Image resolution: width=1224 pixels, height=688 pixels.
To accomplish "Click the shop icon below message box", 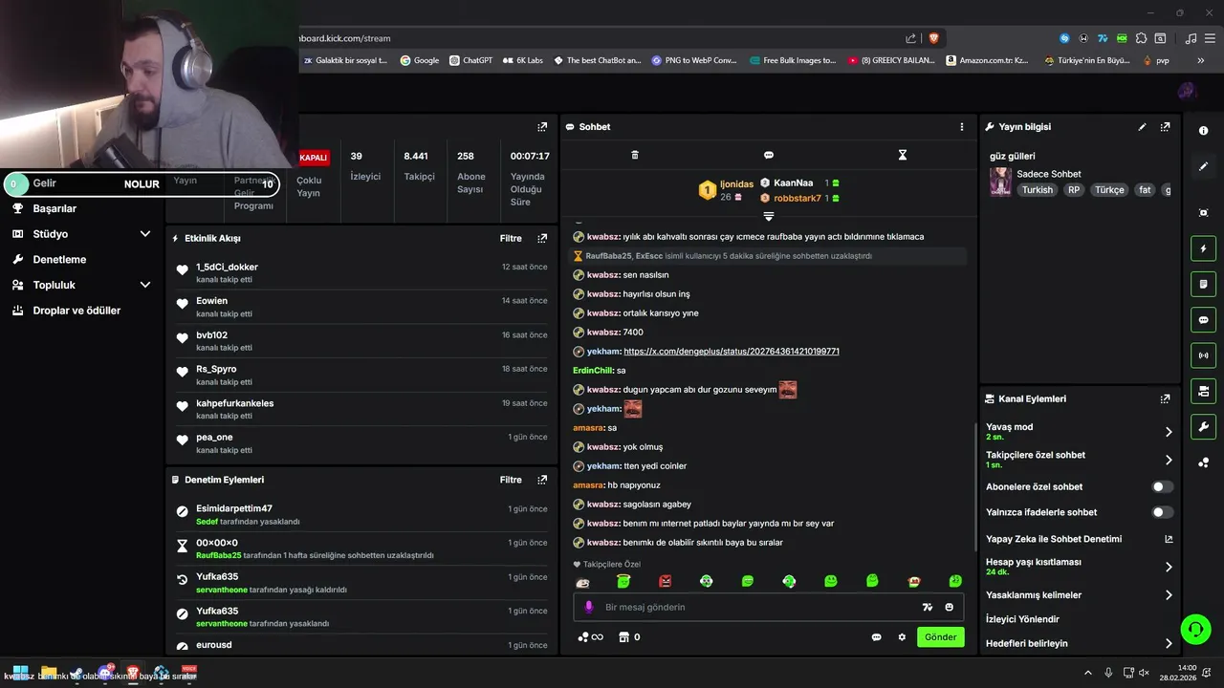I will tap(624, 637).
